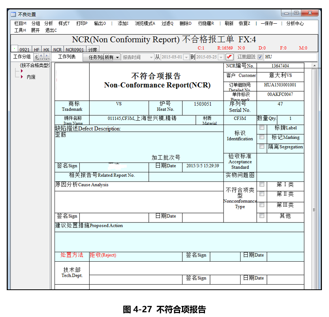Check the 其他 nonconformance type box
The width and height of the screenshot is (329, 317).
261,215
